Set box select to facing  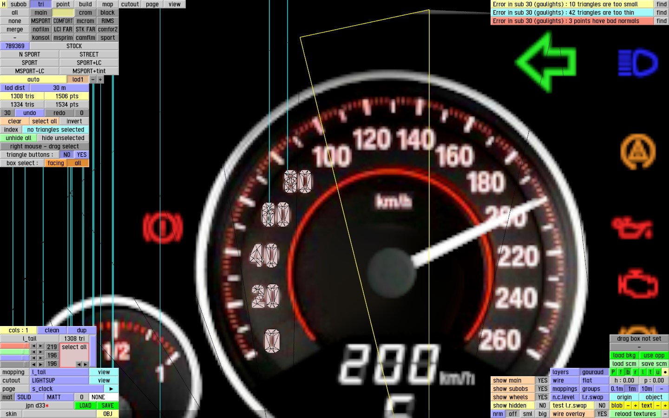tap(56, 163)
